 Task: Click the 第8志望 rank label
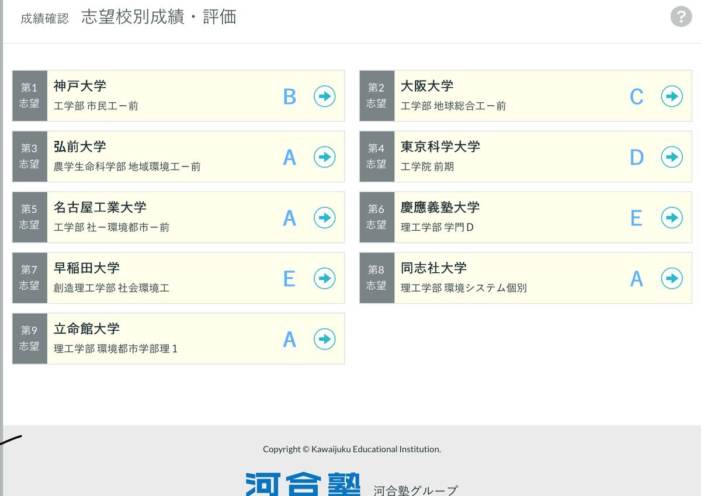[376, 278]
